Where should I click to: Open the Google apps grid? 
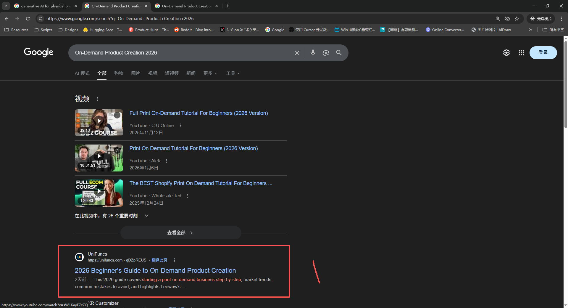pyautogui.click(x=521, y=53)
